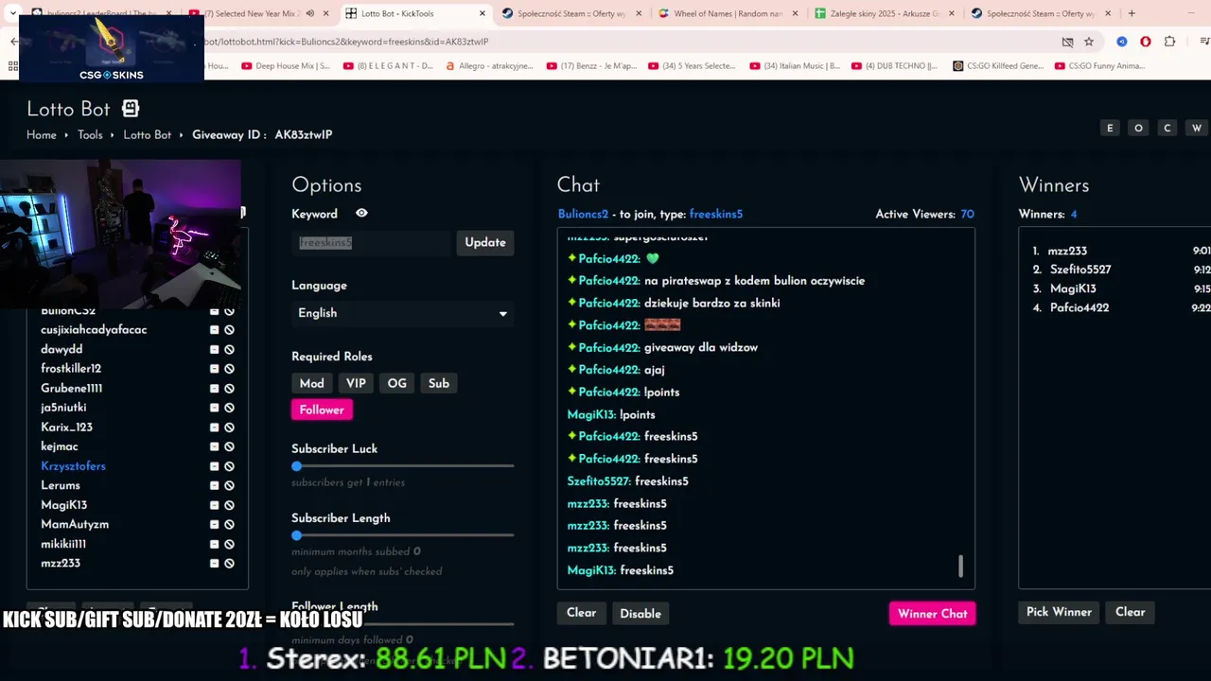This screenshot has width=1211, height=681.
Task: Bookmark page with the star icon
Action: point(1089,42)
